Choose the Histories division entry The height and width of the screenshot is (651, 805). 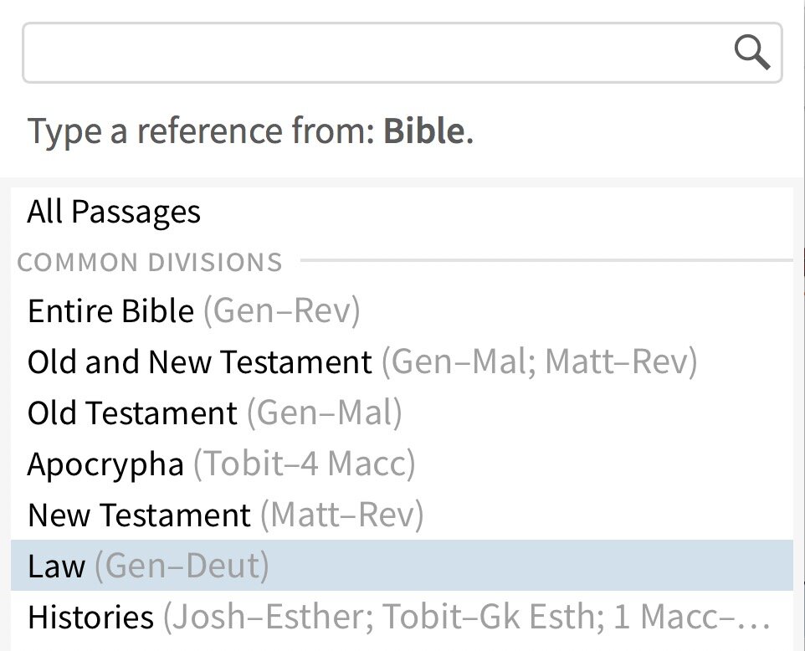pyautogui.click(x=402, y=616)
